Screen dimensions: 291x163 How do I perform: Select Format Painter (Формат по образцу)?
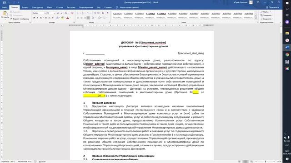tap(20, 19)
